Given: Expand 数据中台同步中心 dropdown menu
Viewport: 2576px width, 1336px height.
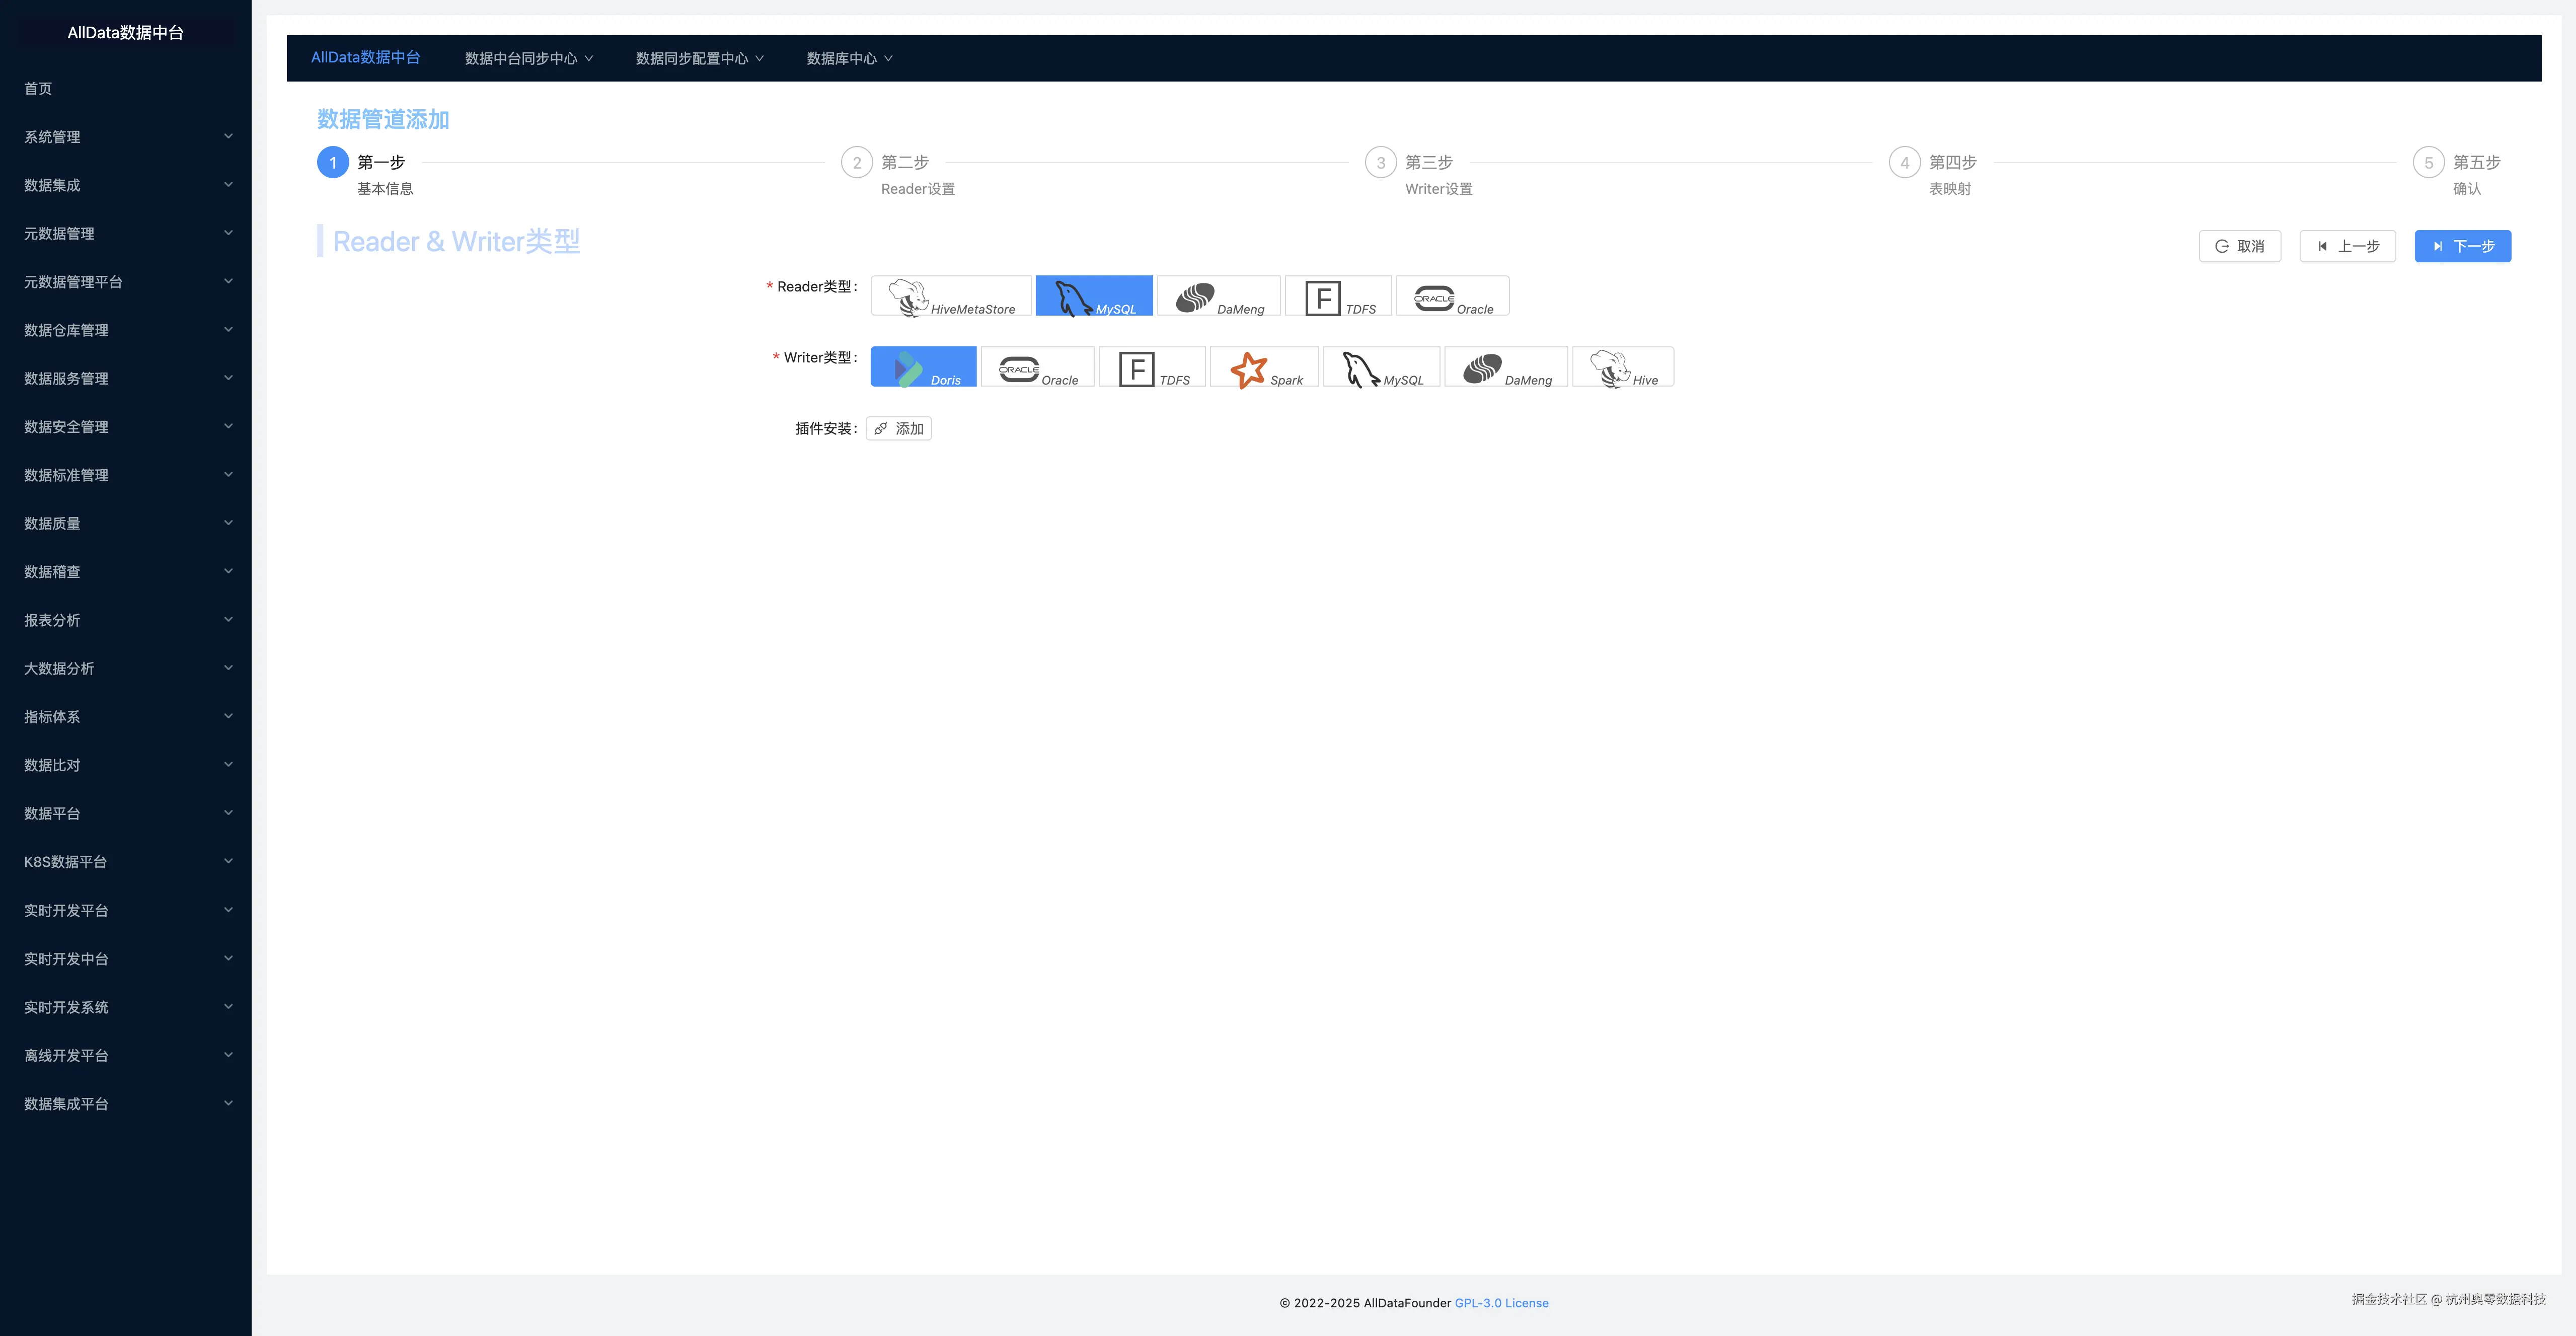Looking at the screenshot, I should click(x=529, y=58).
